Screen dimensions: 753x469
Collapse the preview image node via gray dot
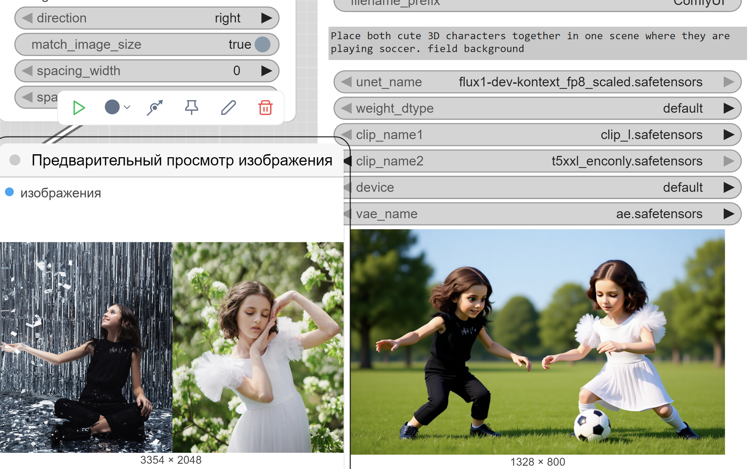click(x=15, y=160)
